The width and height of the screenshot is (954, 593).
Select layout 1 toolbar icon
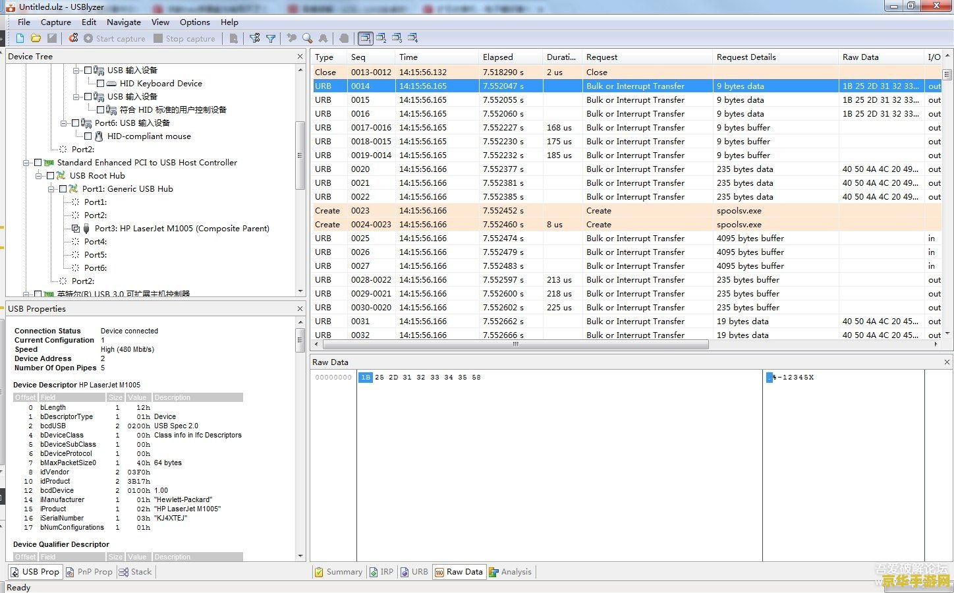pyautogui.click(x=366, y=38)
